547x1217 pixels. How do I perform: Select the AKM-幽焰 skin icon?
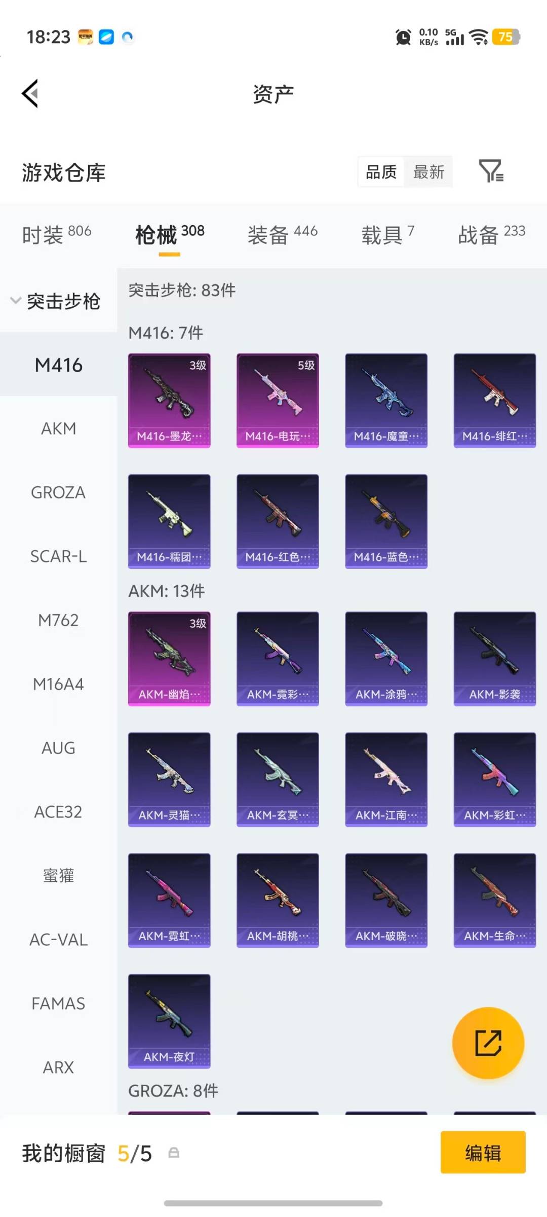pos(169,659)
